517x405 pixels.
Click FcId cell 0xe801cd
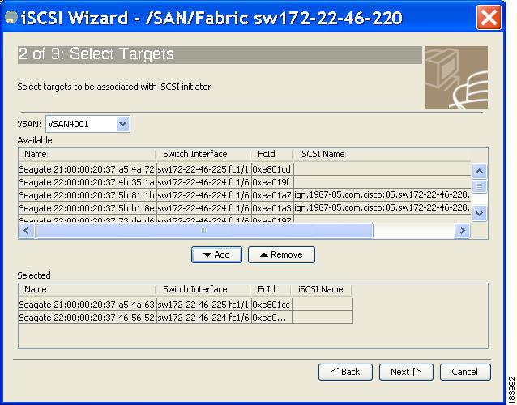(272, 169)
